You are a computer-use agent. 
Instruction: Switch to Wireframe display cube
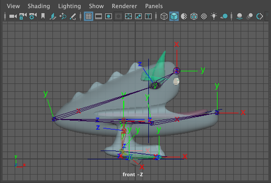pos(164,17)
